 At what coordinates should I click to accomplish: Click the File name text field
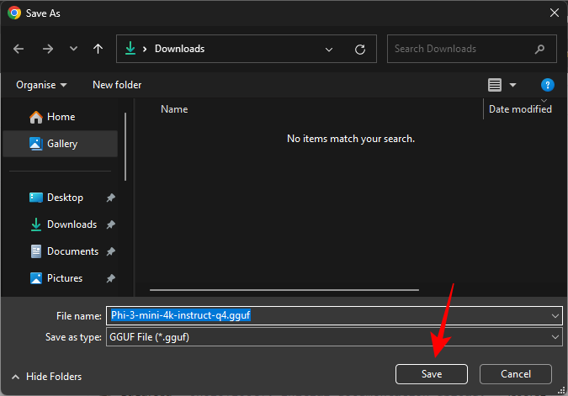[334, 315]
